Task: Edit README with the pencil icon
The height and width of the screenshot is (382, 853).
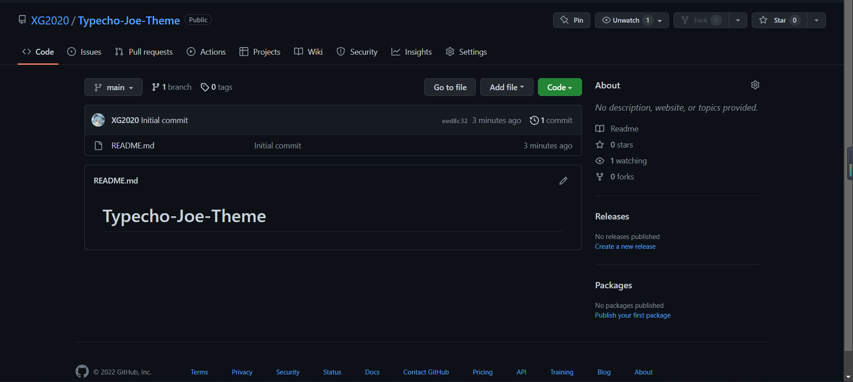Action: [563, 181]
